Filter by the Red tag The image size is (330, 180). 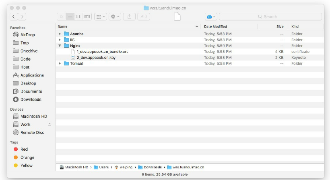[24, 149]
